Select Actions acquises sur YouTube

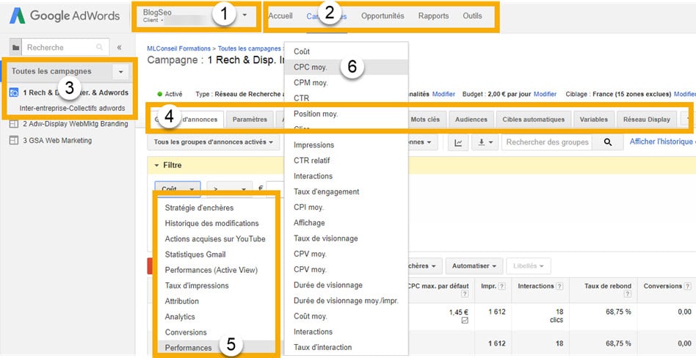[x=217, y=238]
